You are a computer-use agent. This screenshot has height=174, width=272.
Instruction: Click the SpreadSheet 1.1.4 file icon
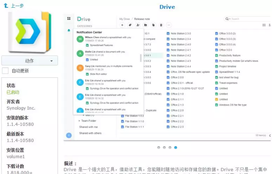click(217, 72)
